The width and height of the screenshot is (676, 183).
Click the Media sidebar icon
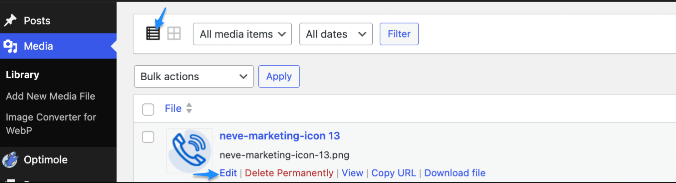[10, 46]
